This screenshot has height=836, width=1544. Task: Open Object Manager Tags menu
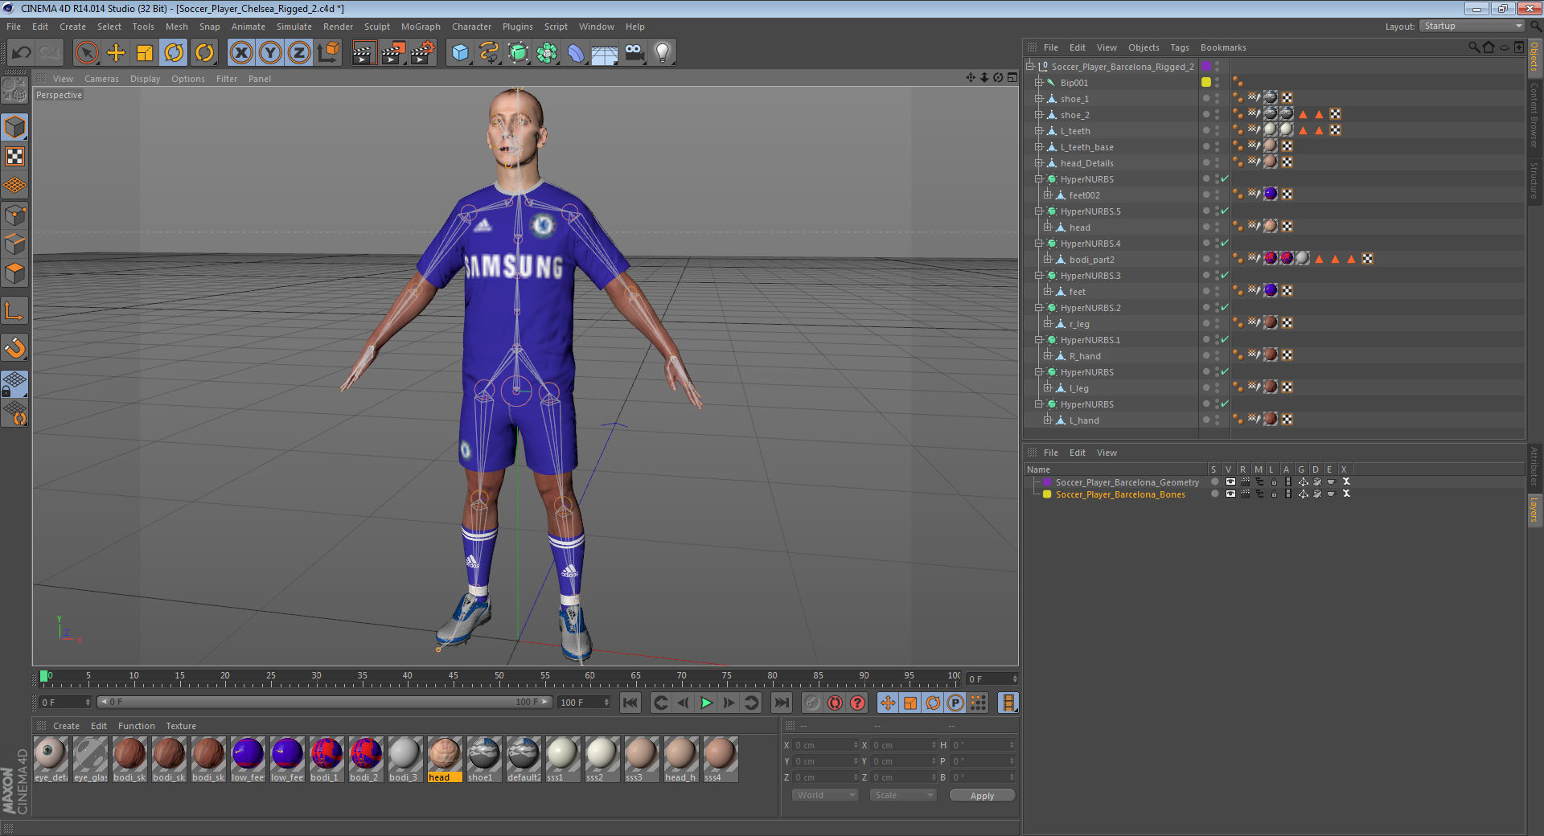click(1180, 47)
